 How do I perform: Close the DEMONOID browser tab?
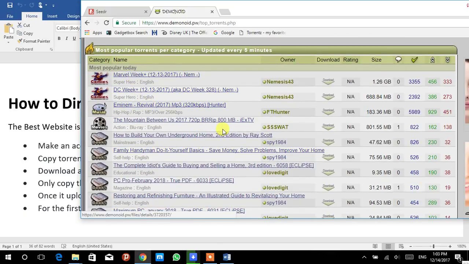click(x=212, y=12)
